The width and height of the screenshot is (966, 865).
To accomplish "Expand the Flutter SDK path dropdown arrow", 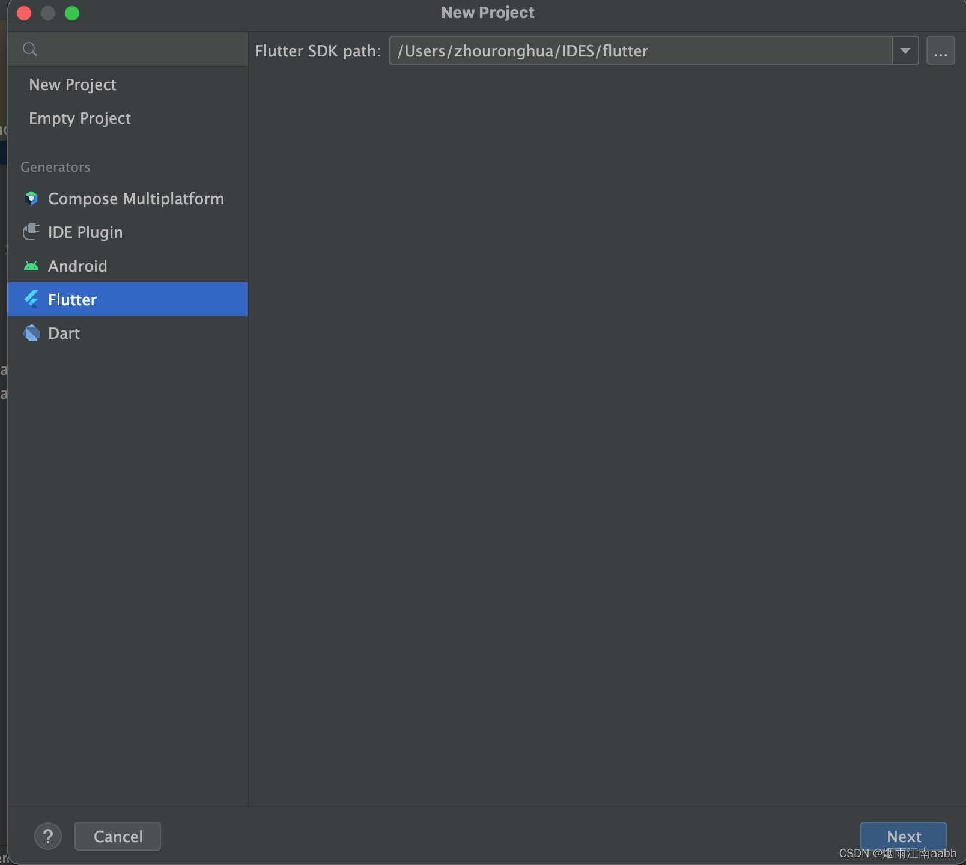I will click(x=905, y=50).
